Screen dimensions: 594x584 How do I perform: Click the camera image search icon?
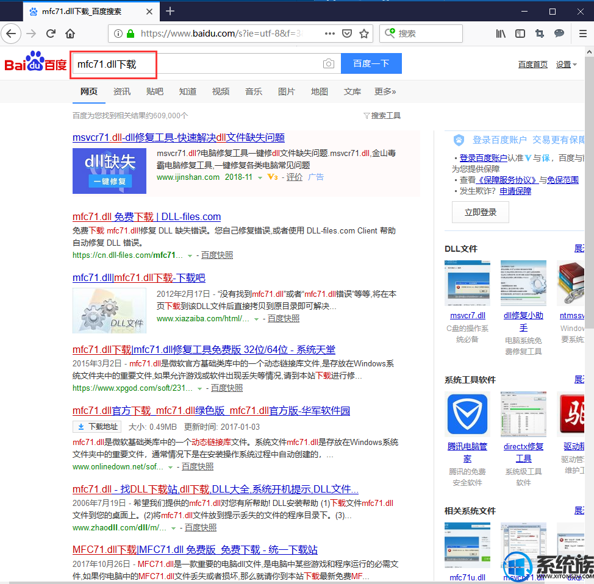pos(329,63)
